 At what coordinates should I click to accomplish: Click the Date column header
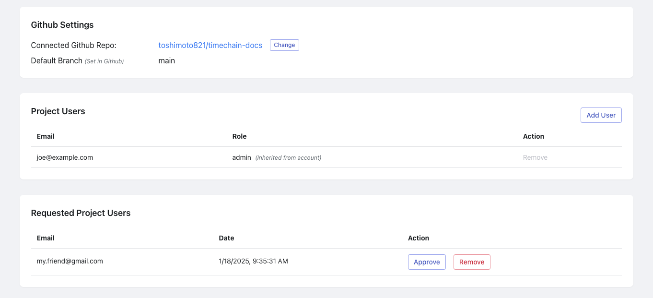226,238
